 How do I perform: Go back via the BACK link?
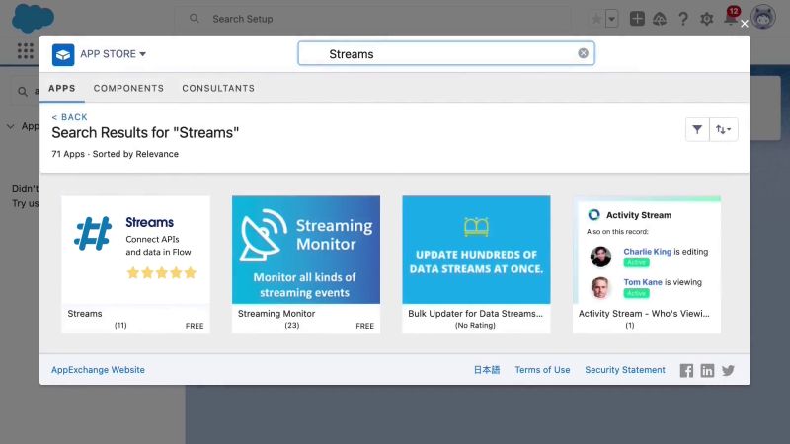click(x=69, y=117)
